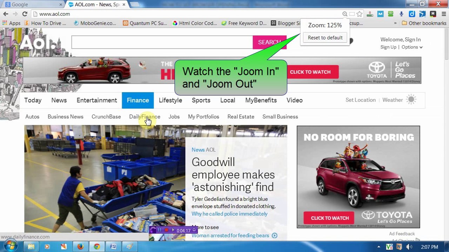Open the Options dropdown
This screenshot has height=252, width=449.
(412, 47)
